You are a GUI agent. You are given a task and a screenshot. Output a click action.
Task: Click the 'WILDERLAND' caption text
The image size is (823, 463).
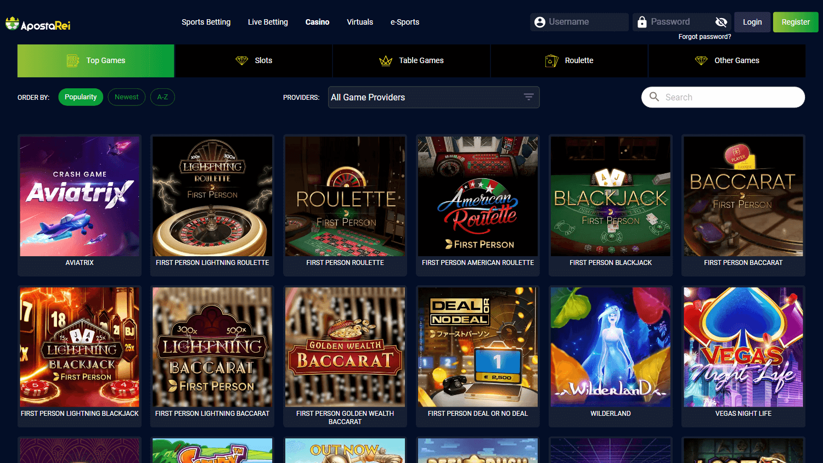tap(611, 414)
